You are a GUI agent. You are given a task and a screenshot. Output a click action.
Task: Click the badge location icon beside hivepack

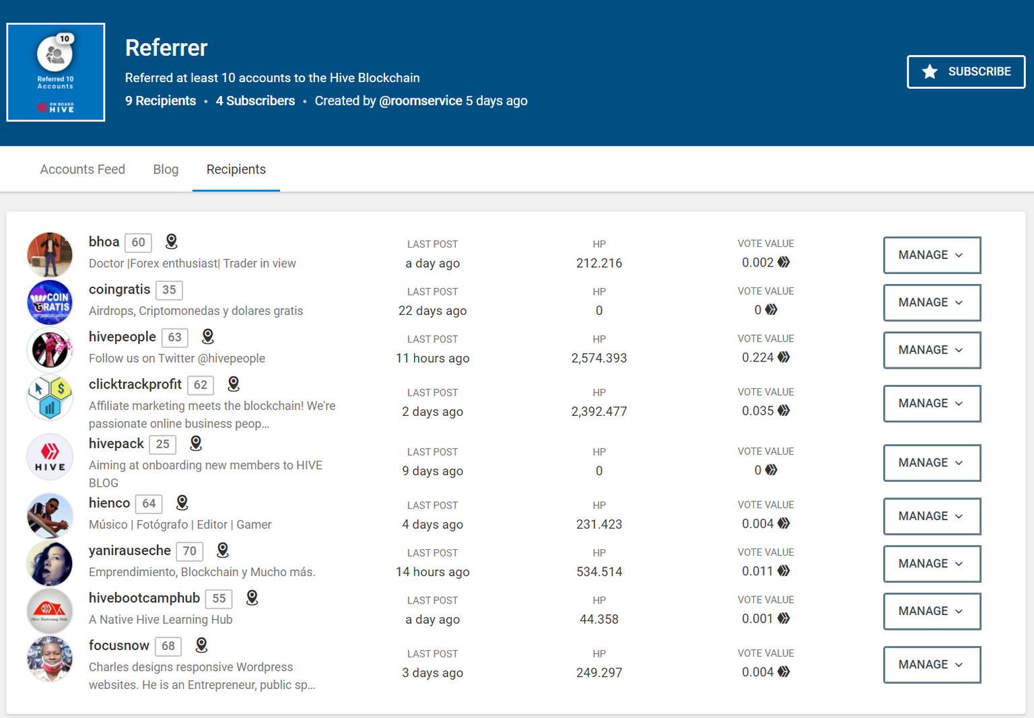(196, 443)
